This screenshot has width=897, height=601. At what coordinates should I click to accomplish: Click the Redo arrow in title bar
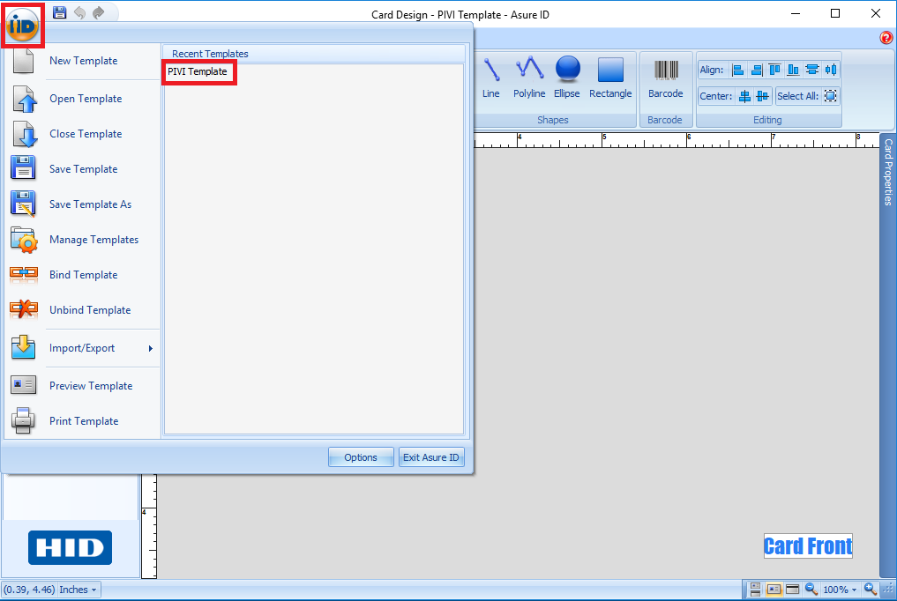click(x=99, y=12)
